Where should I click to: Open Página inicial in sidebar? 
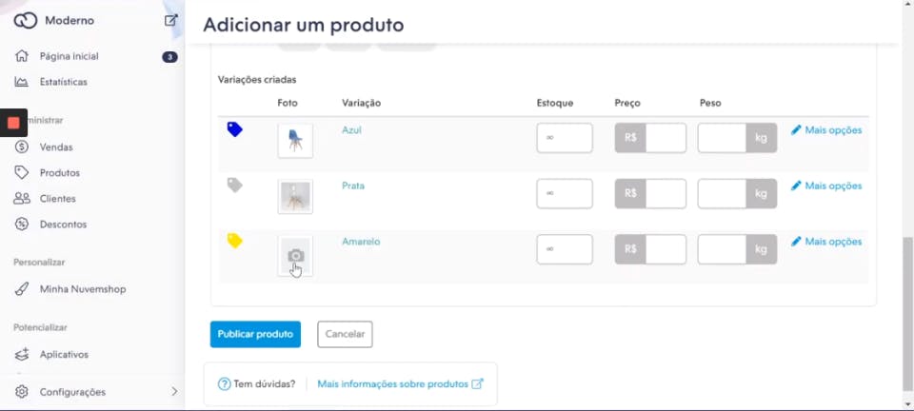[x=69, y=56]
